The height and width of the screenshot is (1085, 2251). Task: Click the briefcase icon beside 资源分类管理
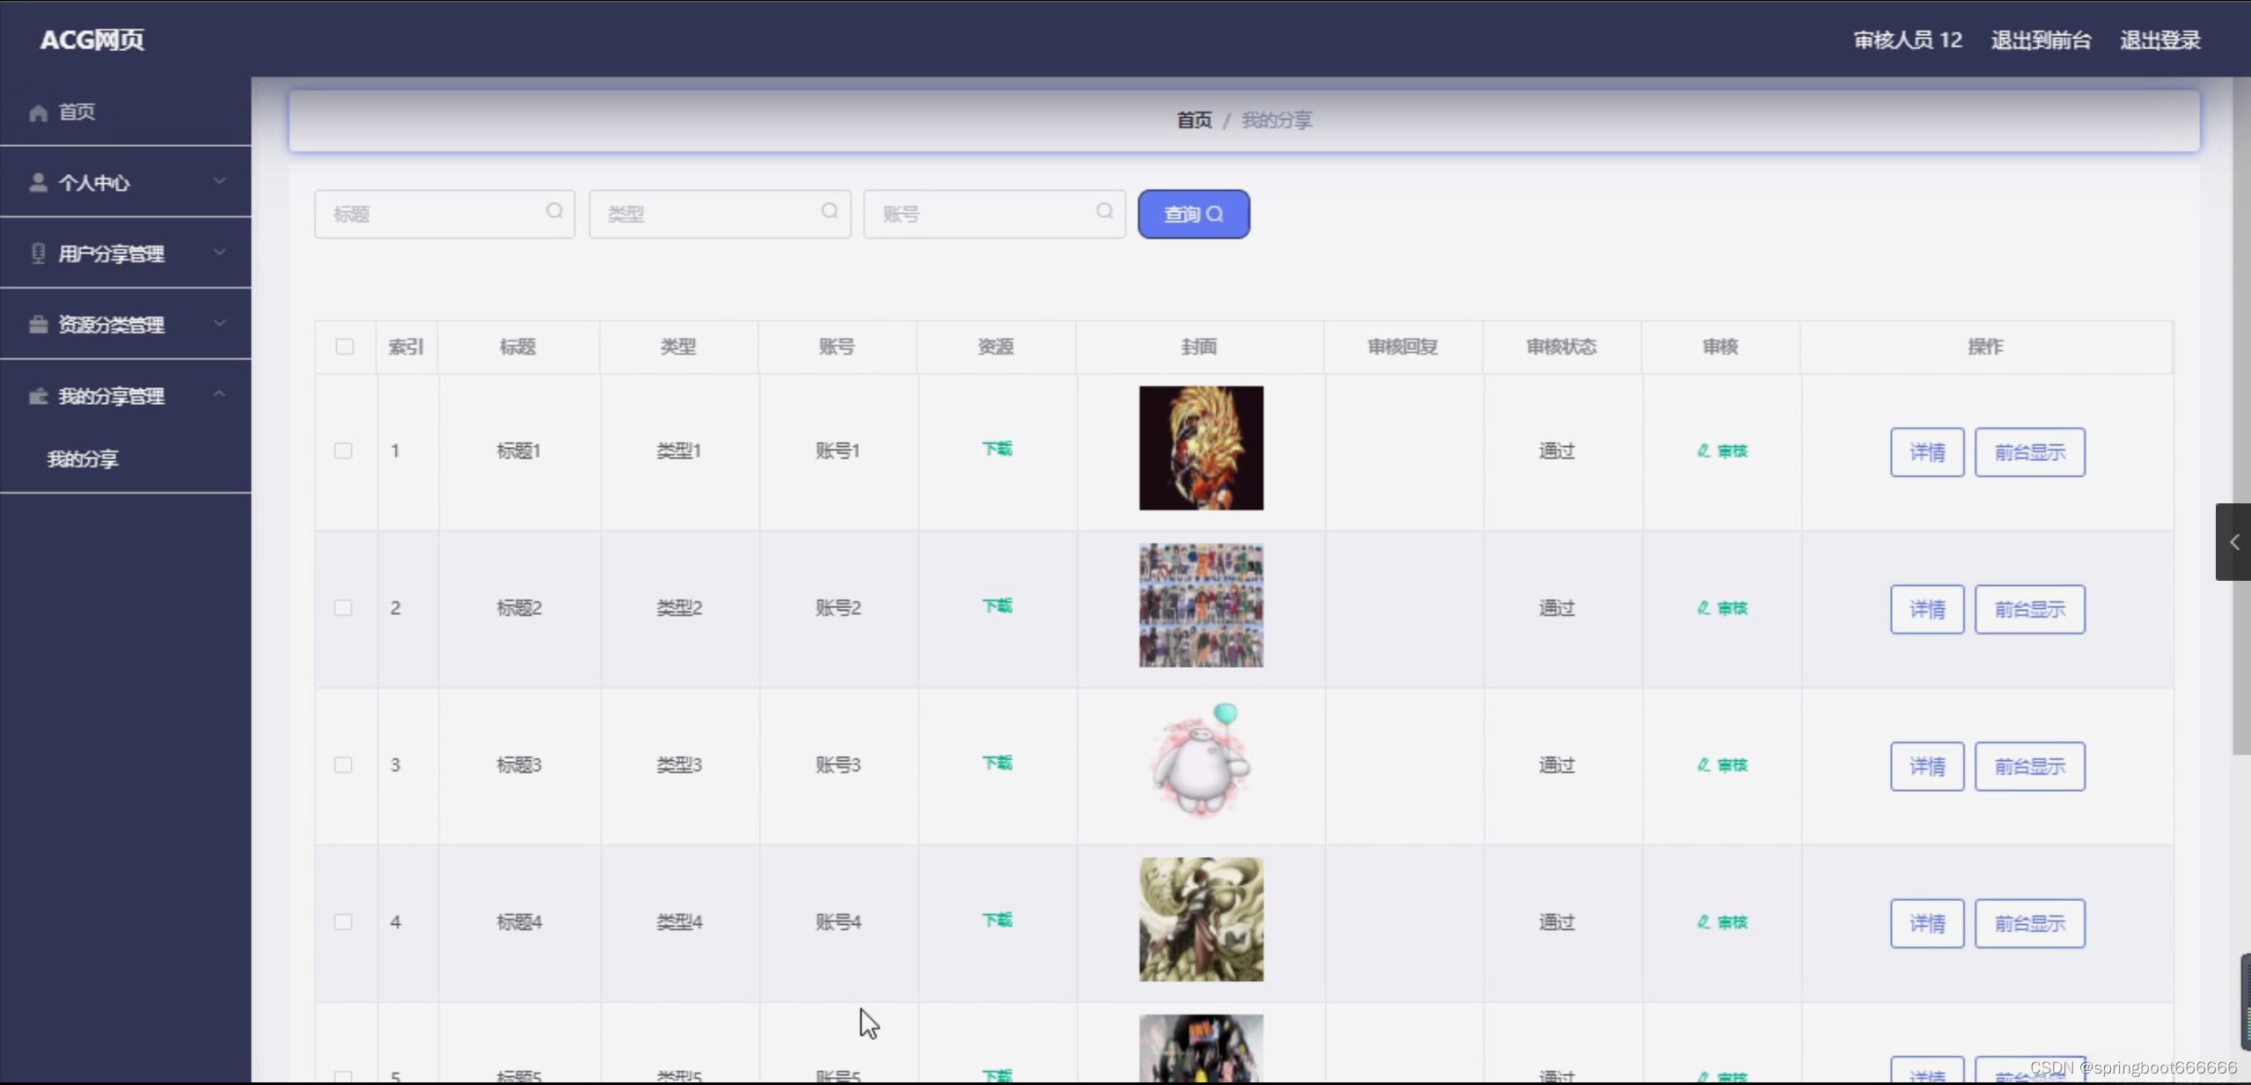[38, 325]
